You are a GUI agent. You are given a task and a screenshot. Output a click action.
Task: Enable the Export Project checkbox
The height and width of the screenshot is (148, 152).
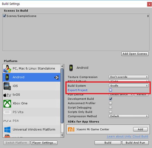point(111,90)
